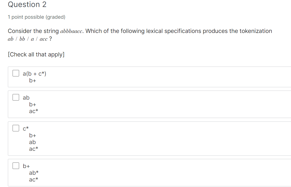
Task: Click the "ac*" line in the second option
Action: pos(33,111)
